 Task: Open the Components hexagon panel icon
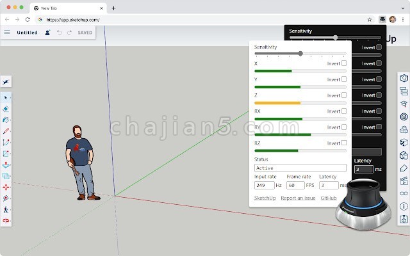[404, 116]
